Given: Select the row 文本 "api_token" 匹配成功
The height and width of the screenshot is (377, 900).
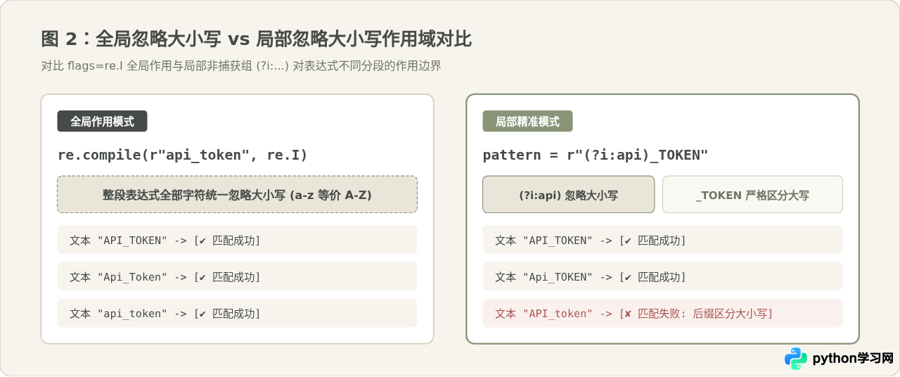Looking at the screenshot, I should pyautogui.click(x=237, y=313).
